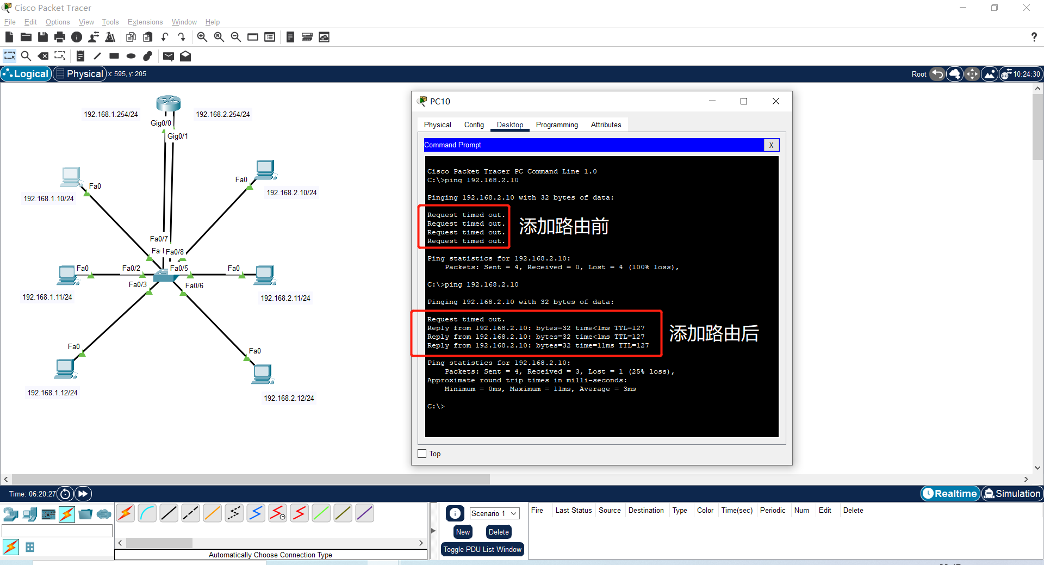Switch to Realtime mode
Screen dimensions: 1044x565
point(950,494)
